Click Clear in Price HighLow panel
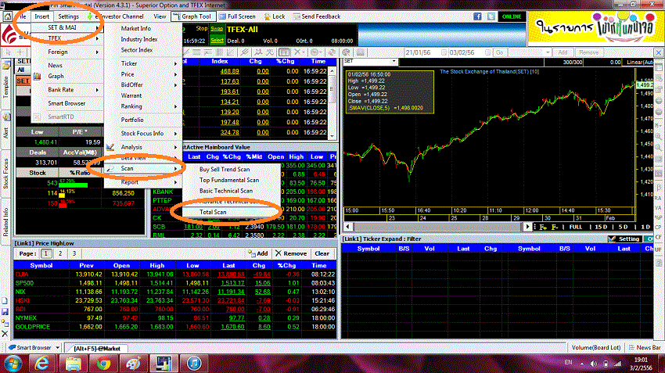Viewport: 665px width, 373px height. coord(322,253)
